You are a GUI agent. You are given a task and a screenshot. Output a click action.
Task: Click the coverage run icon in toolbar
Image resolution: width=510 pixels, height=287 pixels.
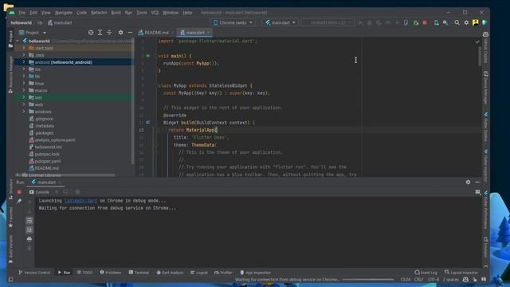click(379, 23)
